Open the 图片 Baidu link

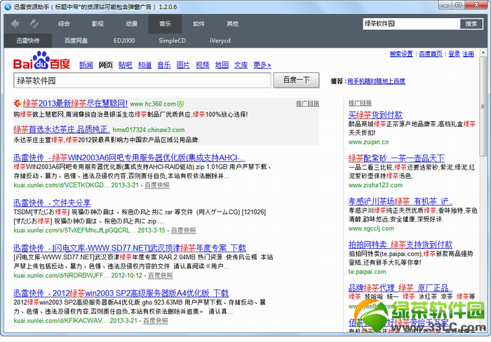pos(183,64)
